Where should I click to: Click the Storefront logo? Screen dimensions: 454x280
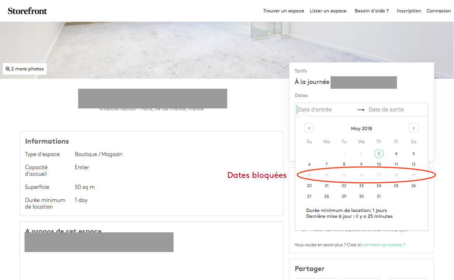pos(27,11)
